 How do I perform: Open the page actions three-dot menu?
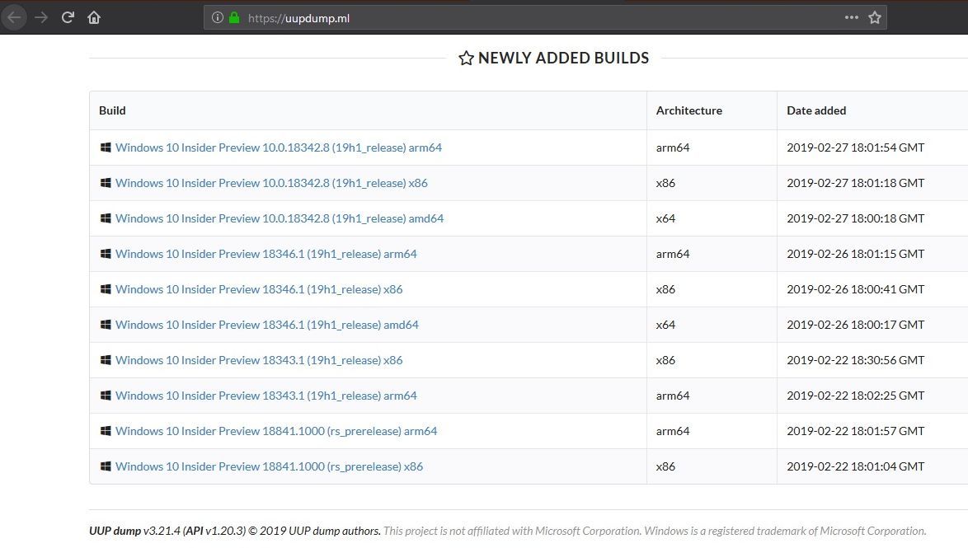851,17
